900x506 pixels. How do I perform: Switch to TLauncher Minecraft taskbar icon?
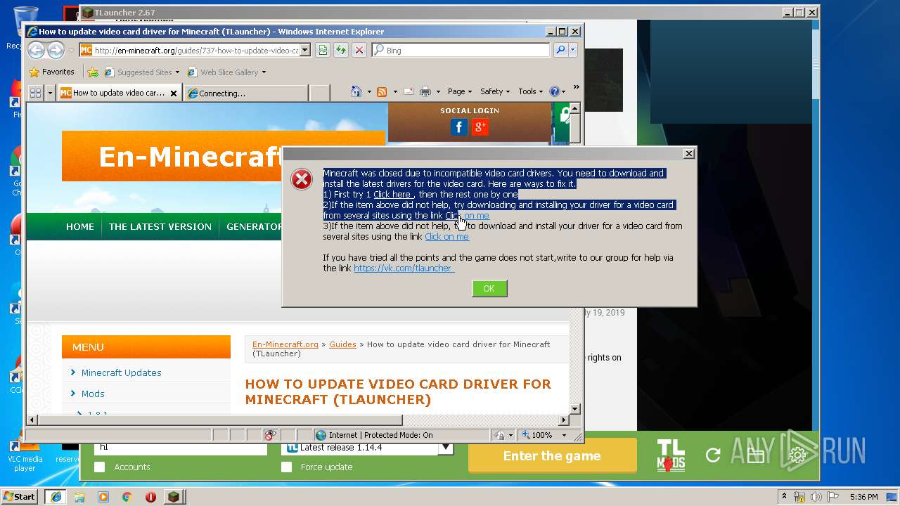pos(174,497)
